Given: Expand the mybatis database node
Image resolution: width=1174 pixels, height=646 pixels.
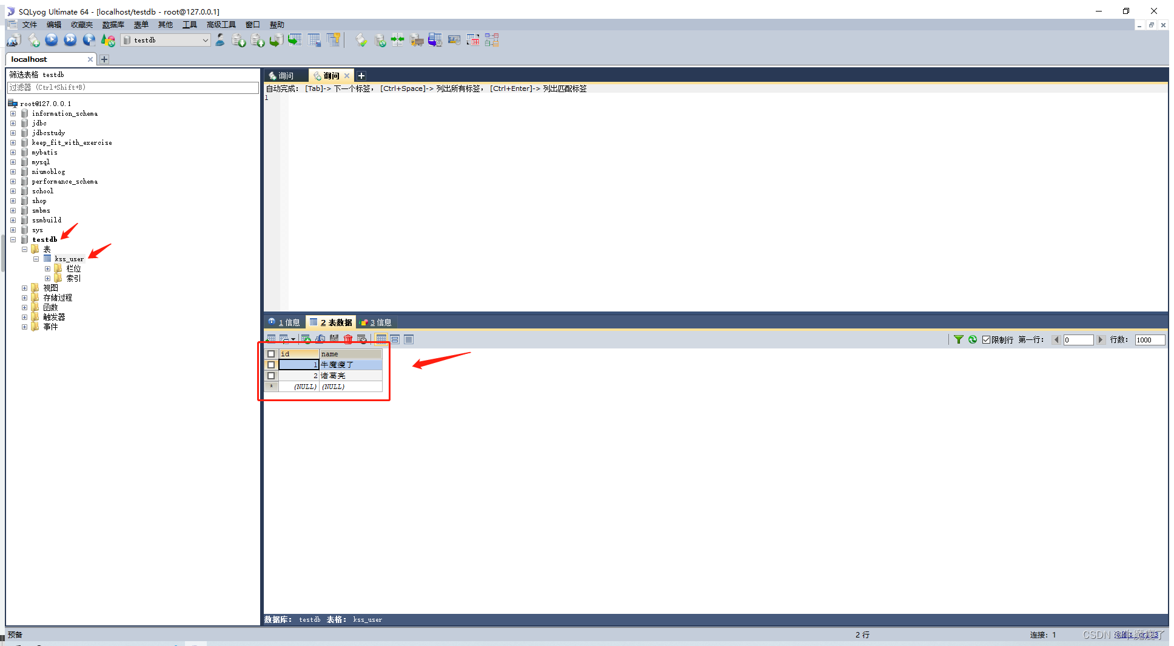Looking at the screenshot, I should (x=13, y=152).
